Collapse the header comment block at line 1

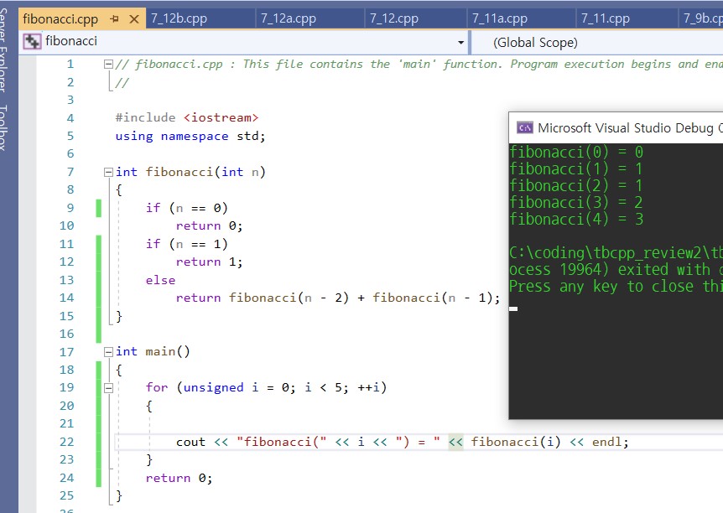108,65
